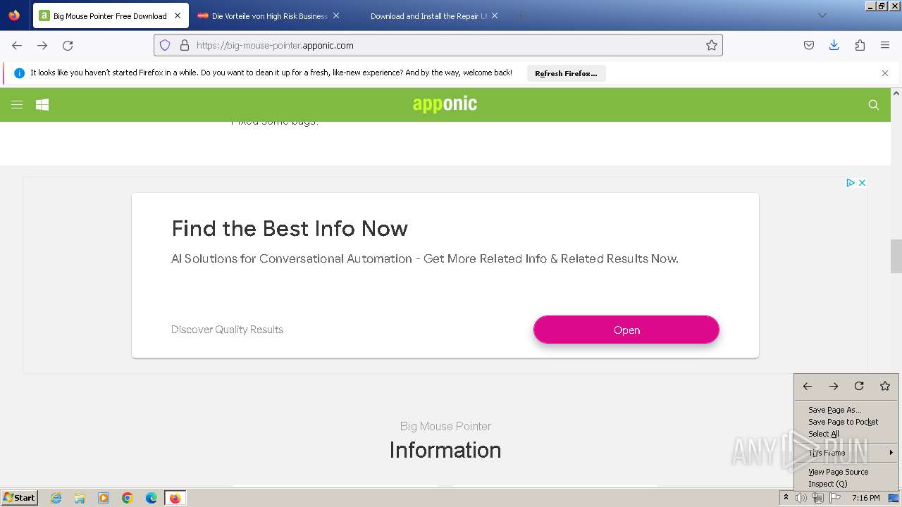Choose Select All in context menu
The image size is (902, 507).
(846, 434)
